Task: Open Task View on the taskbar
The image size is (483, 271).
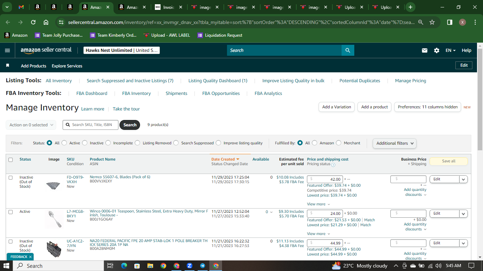Action: tap(110, 266)
